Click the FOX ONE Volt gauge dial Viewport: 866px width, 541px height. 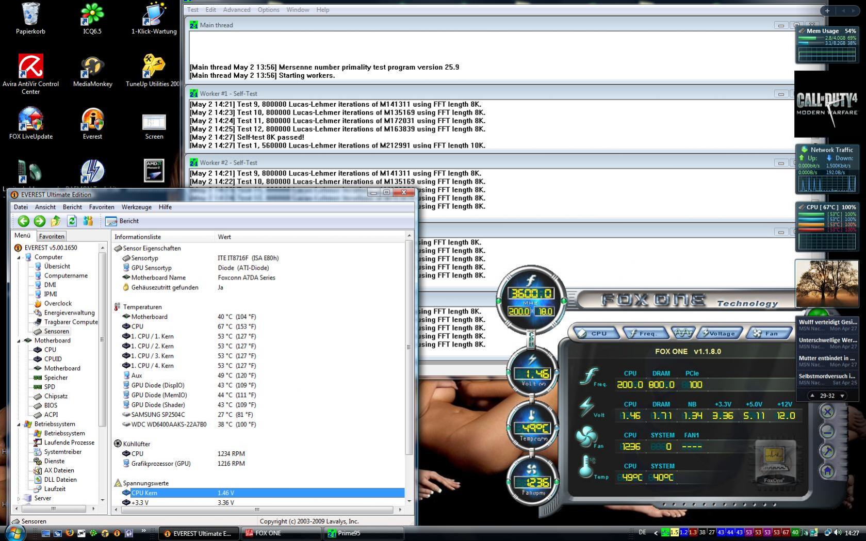(532, 372)
